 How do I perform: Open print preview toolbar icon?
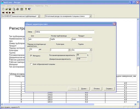pos(14,9)
